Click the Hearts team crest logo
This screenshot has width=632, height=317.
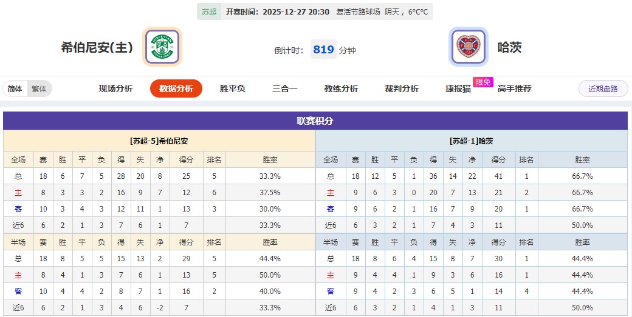(x=468, y=47)
